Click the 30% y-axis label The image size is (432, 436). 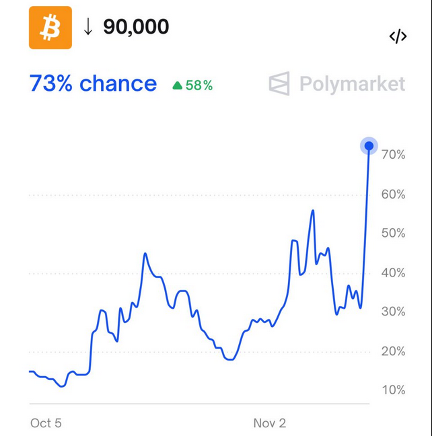pyautogui.click(x=393, y=312)
